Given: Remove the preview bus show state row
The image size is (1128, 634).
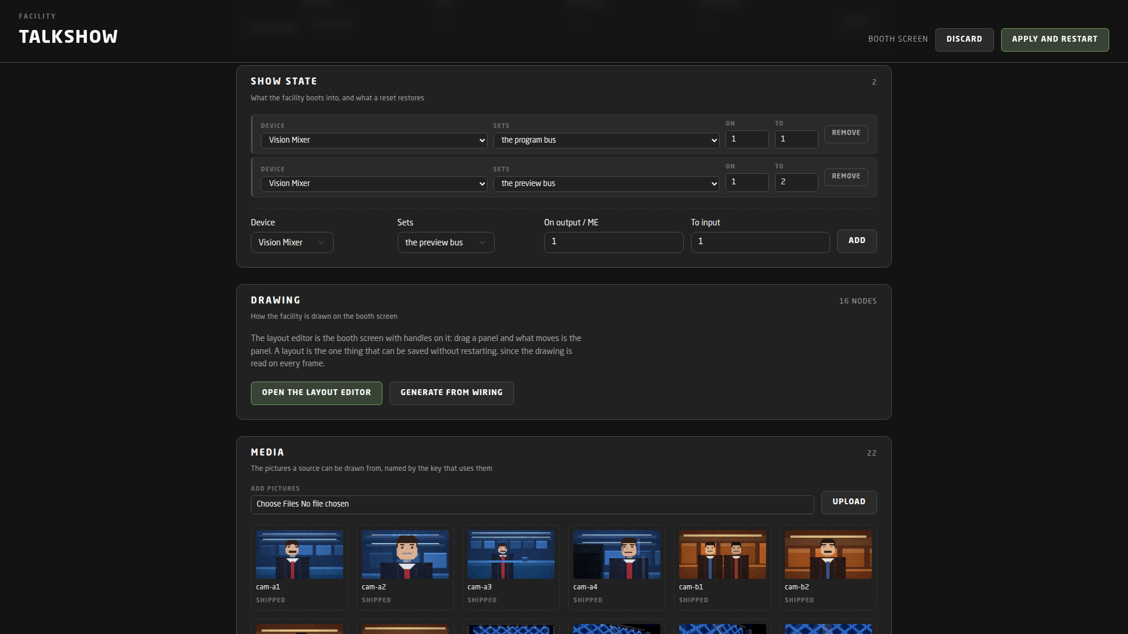Looking at the screenshot, I should (846, 177).
